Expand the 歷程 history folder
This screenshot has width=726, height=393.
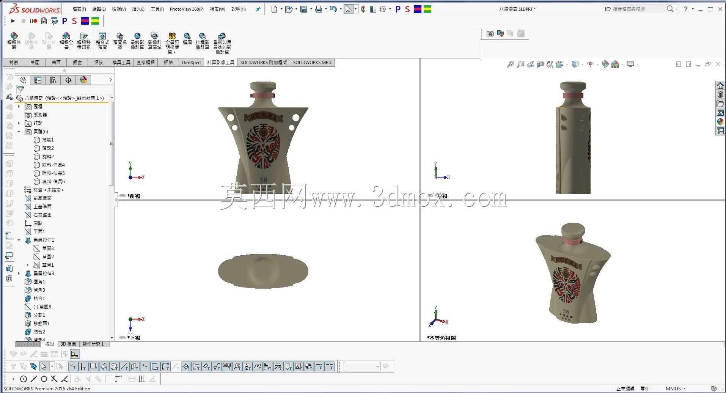tap(19, 107)
